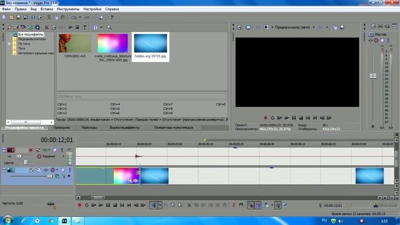This screenshot has height=225, width=400.
Task: Open the Файл menu
Action: coord(6,9)
